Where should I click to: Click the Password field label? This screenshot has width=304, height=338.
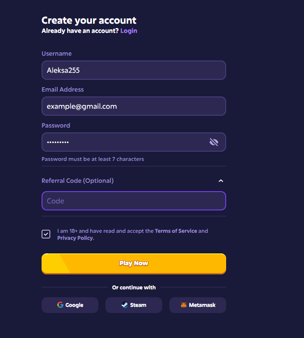pos(56,125)
